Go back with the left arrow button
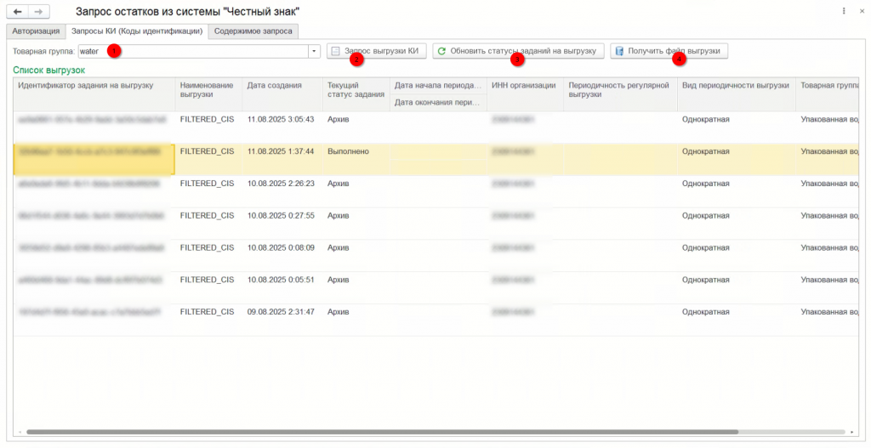This screenshot has height=448, width=871. 17,12
